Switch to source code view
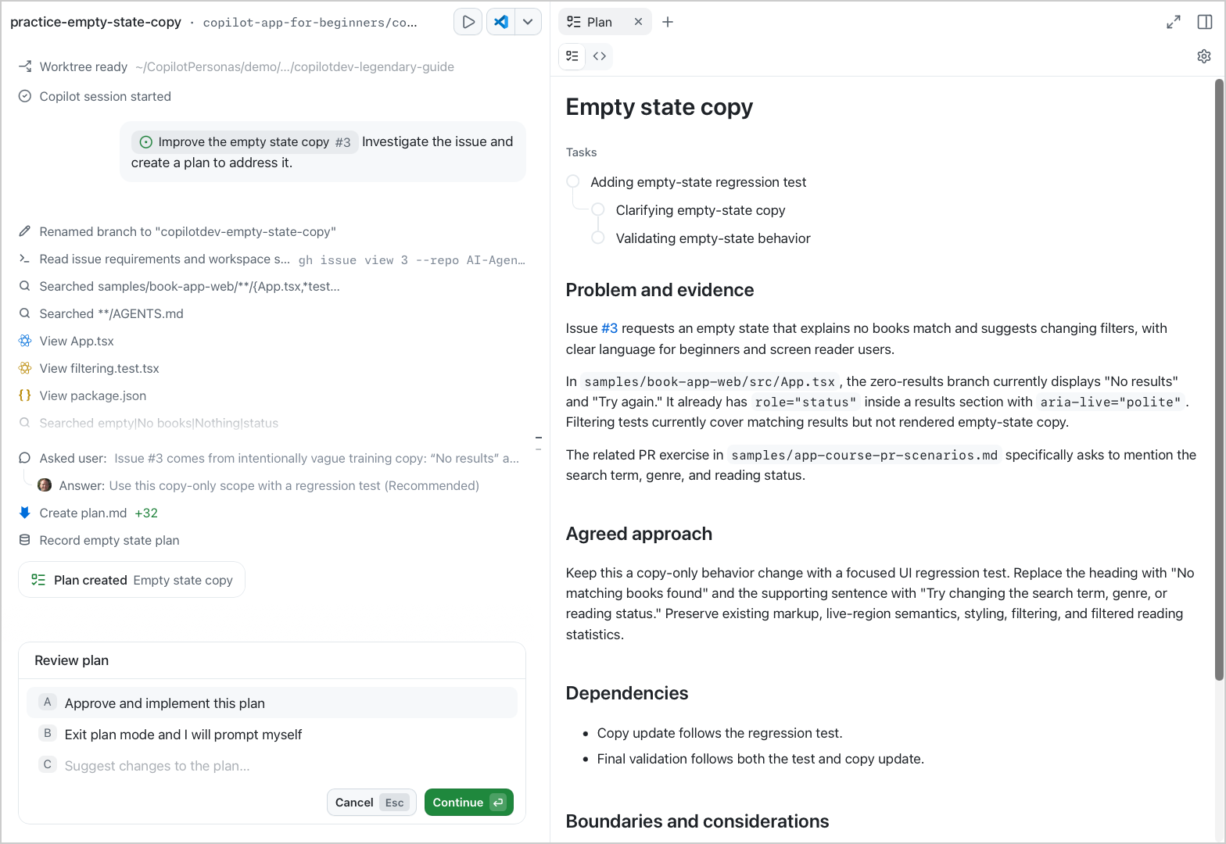The image size is (1226, 844). pos(600,56)
